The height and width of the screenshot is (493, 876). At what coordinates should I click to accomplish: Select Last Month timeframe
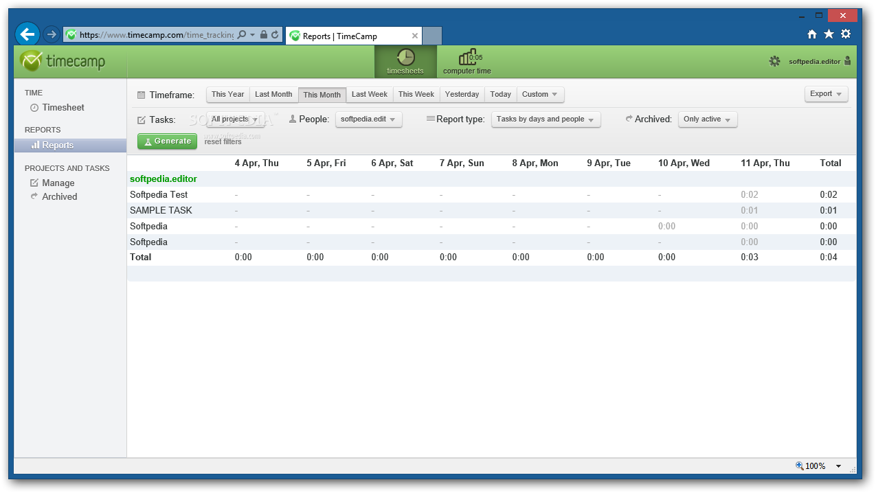coord(273,95)
